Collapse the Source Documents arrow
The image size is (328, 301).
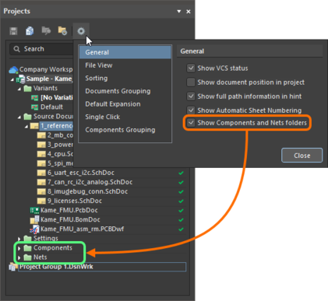[x=19, y=117]
